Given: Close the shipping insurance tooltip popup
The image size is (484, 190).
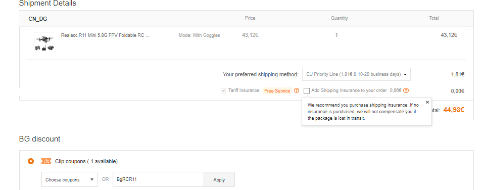Looking at the screenshot, I should [x=427, y=102].
